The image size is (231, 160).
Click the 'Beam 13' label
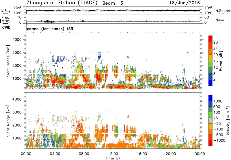click(113, 3)
